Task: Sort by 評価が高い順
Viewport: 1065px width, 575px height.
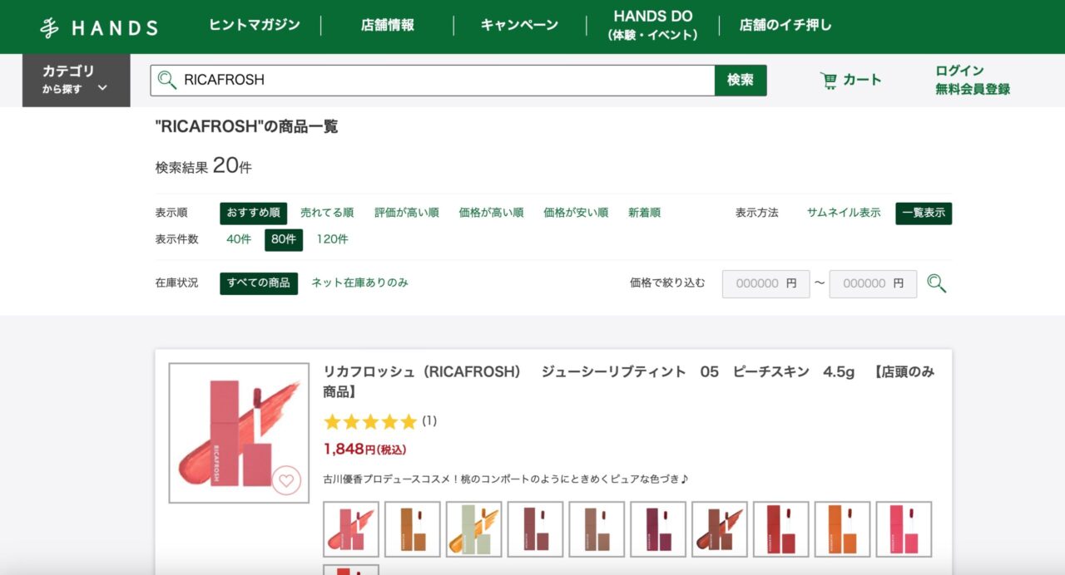Action: 407,214
